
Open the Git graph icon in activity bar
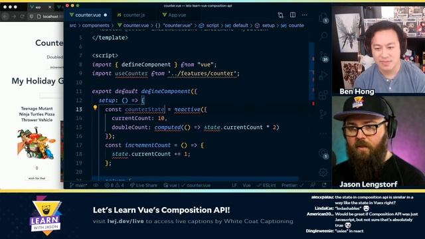tap(323, 114)
